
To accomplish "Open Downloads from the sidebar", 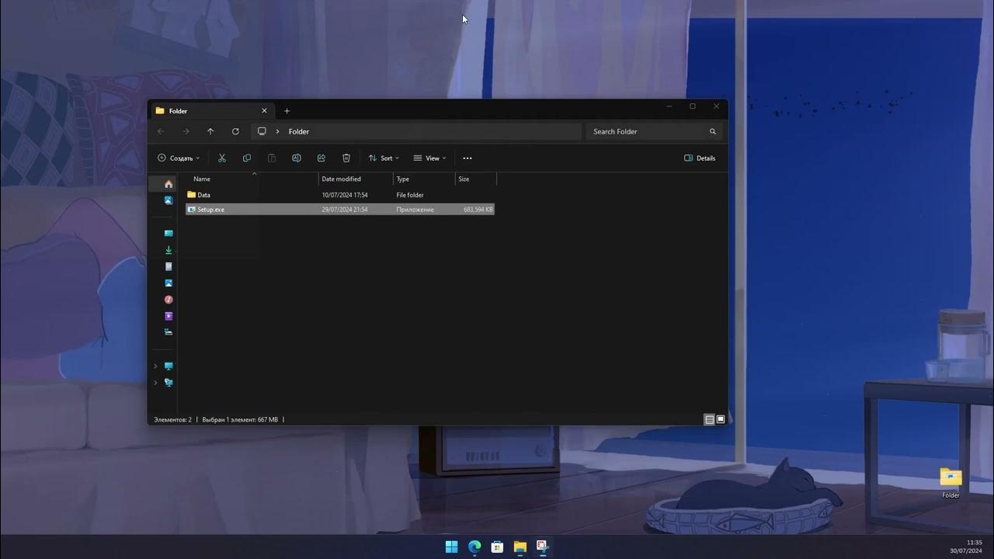I will [169, 250].
